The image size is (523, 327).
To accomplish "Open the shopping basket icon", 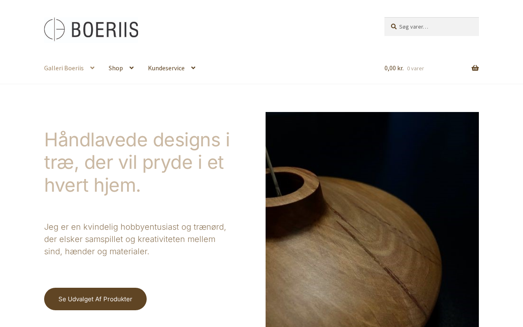I will (475, 68).
